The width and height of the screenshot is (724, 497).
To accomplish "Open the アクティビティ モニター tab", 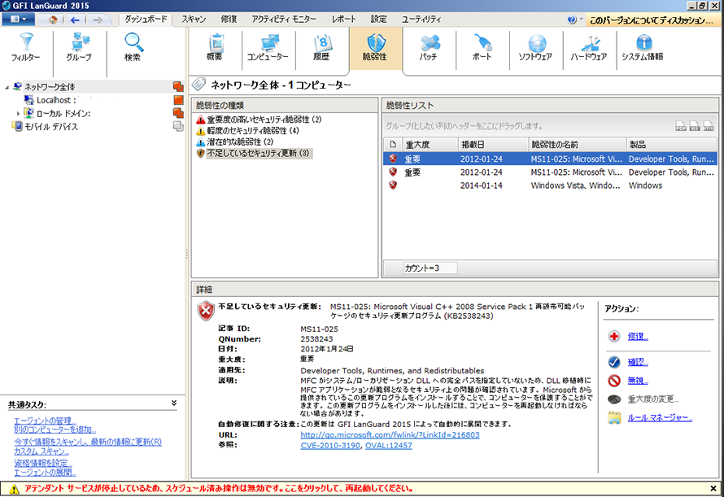I will [284, 19].
